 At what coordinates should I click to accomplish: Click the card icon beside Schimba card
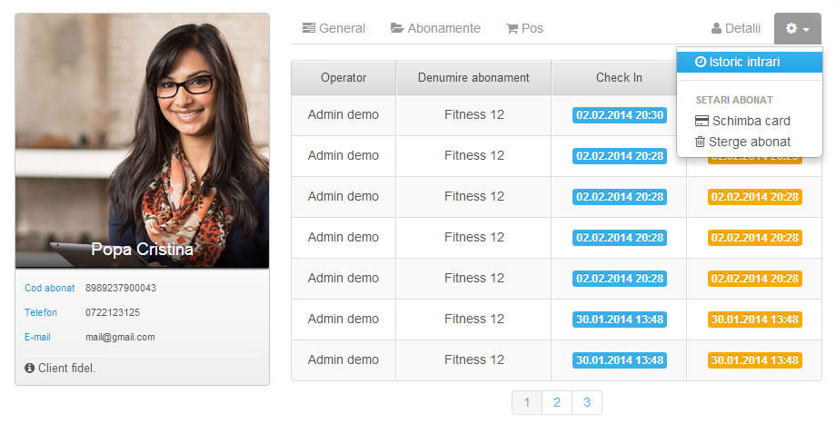702,121
